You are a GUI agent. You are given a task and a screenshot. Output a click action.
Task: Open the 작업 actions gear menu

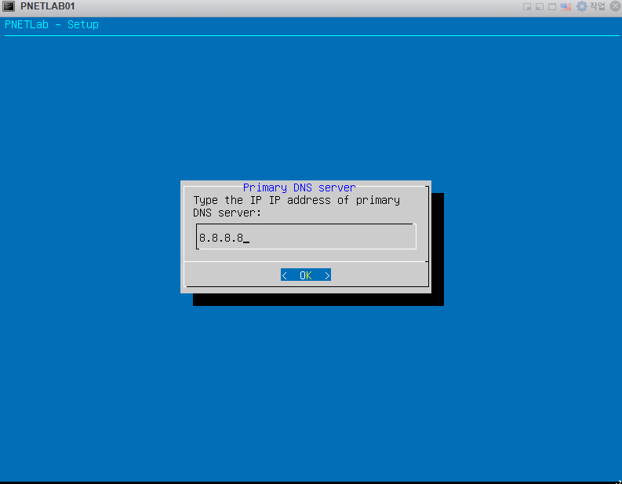[x=591, y=6]
